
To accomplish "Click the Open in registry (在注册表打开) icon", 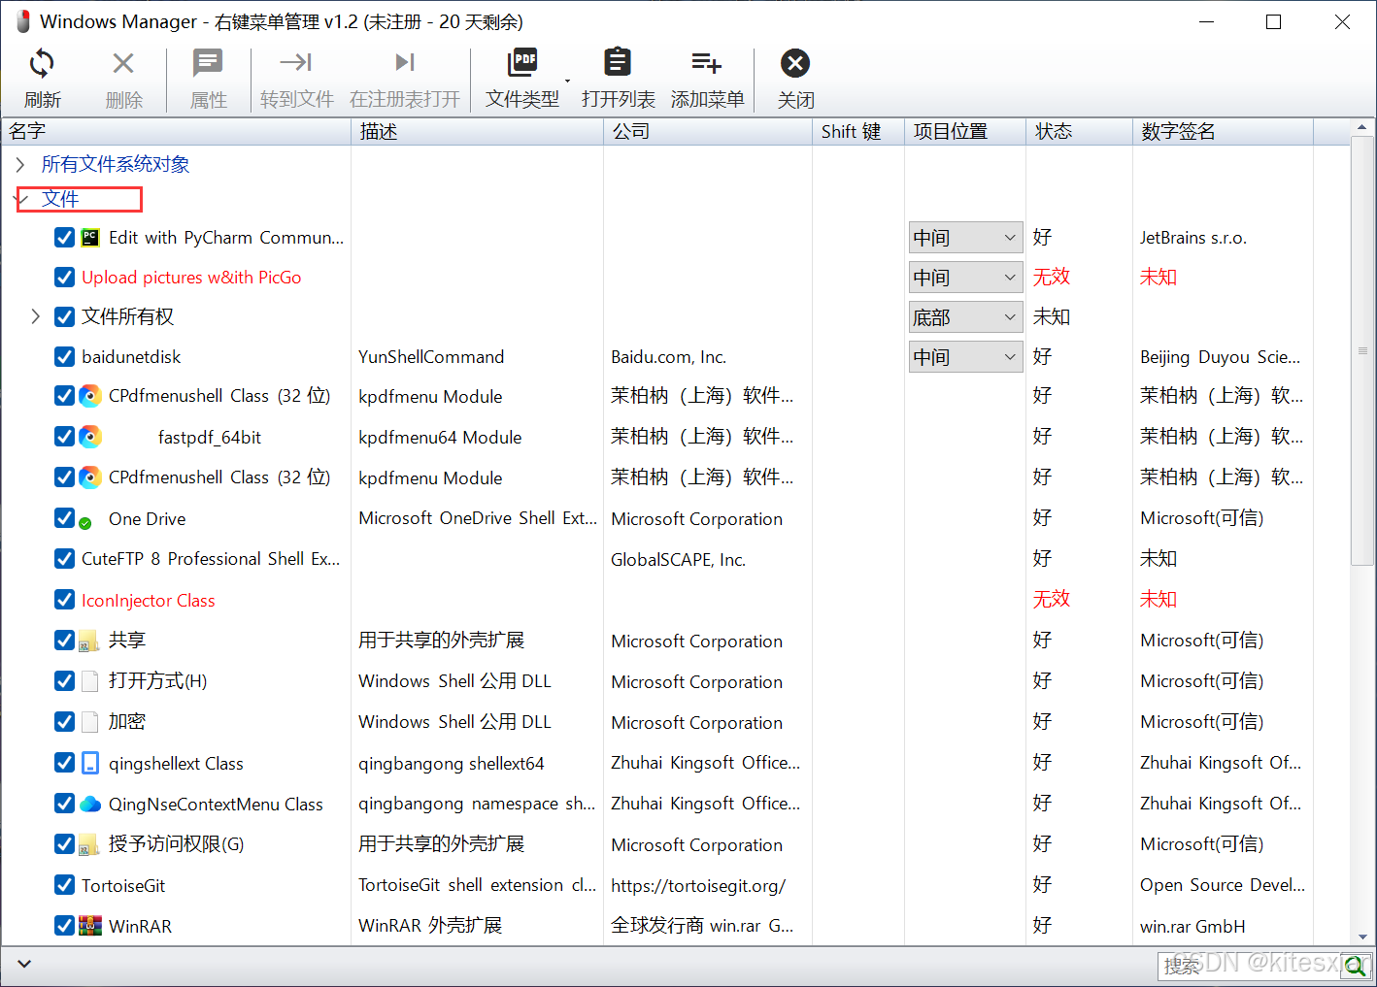I will pos(405,63).
